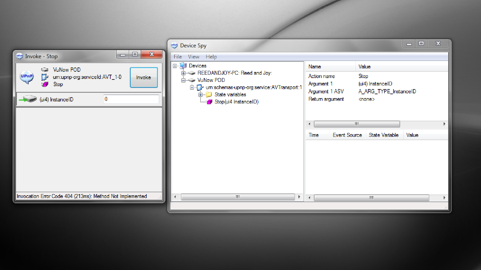Click the Devices root computer icon

click(183, 66)
